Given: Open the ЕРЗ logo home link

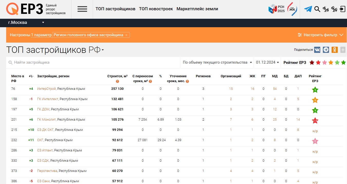Looking at the screenshot, I should 36,9.
